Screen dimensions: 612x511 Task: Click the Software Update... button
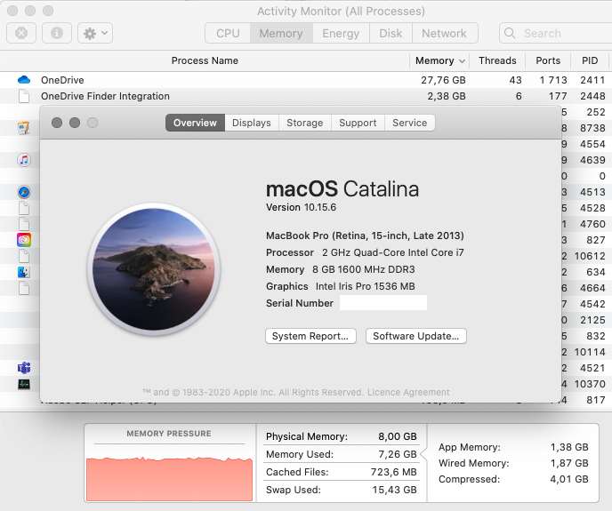tap(416, 336)
